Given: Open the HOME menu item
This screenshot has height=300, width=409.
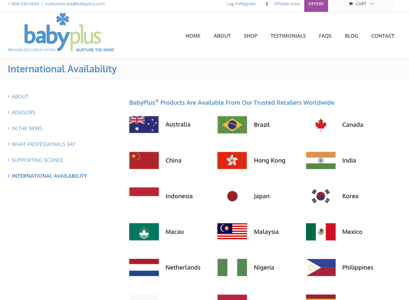Looking at the screenshot, I should tap(193, 36).
